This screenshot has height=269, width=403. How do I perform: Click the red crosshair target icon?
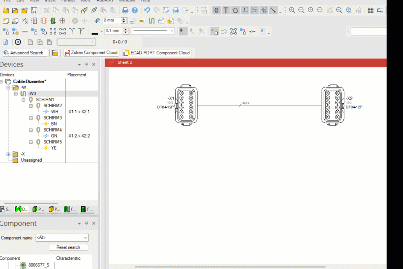pyautogui.click(x=62, y=21)
